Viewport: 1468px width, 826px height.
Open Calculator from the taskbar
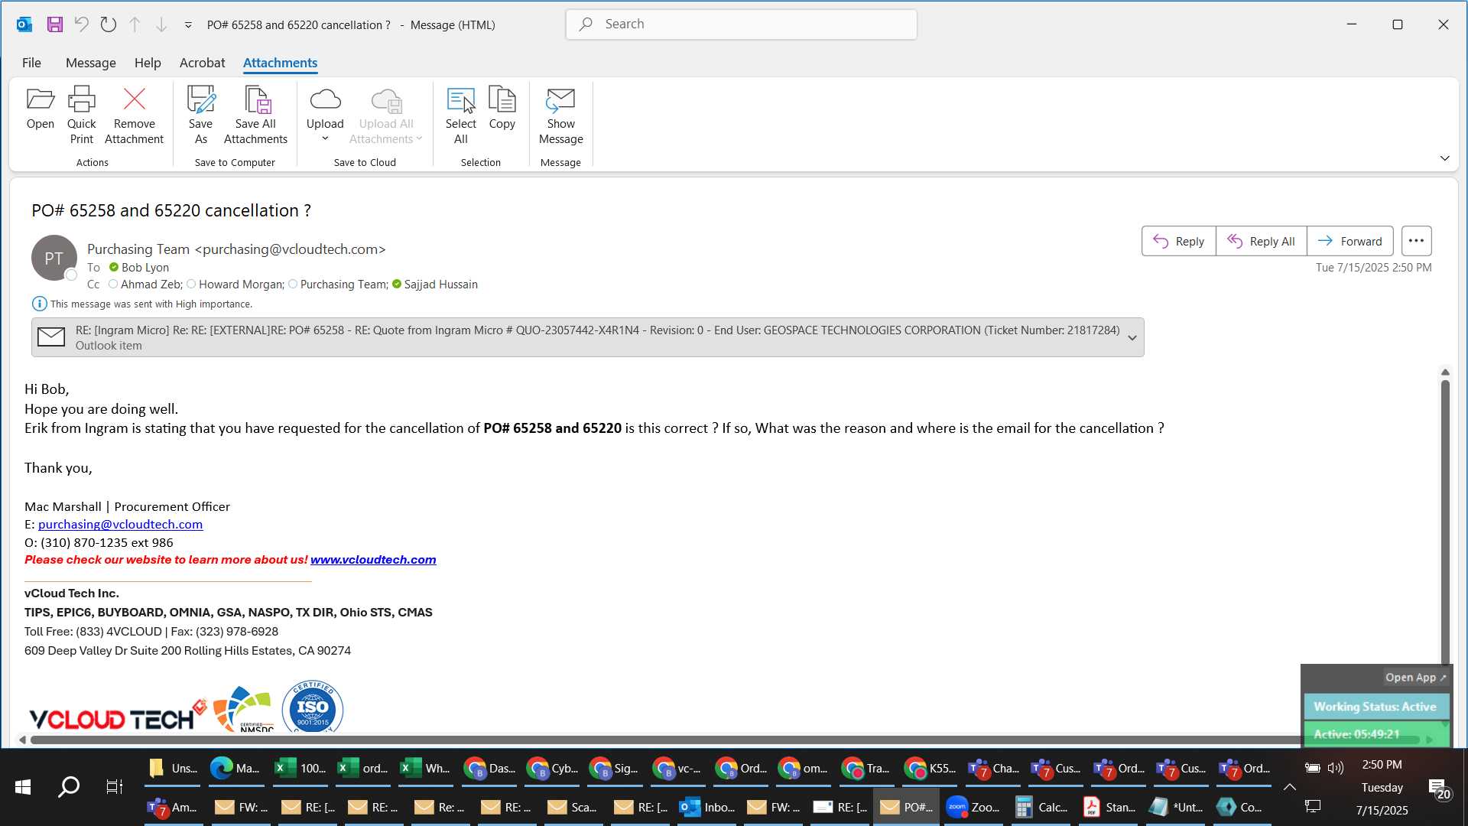click(x=1040, y=807)
